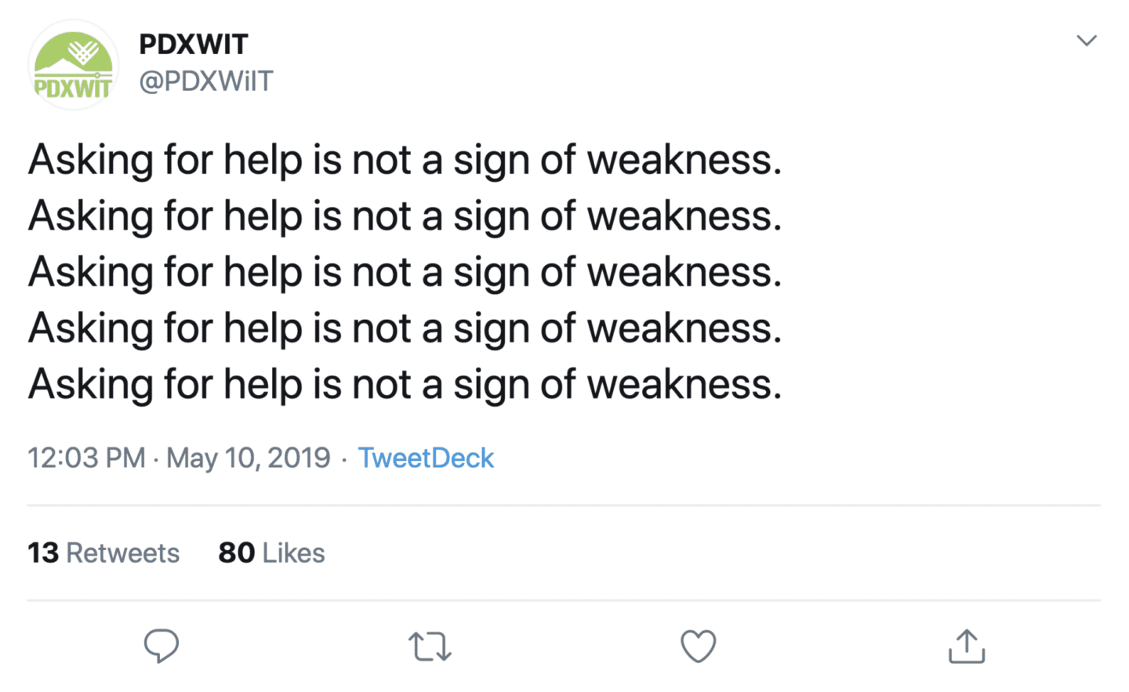This screenshot has height=692, width=1129.
Task: Click the last line of tweet text
Action: coord(405,385)
